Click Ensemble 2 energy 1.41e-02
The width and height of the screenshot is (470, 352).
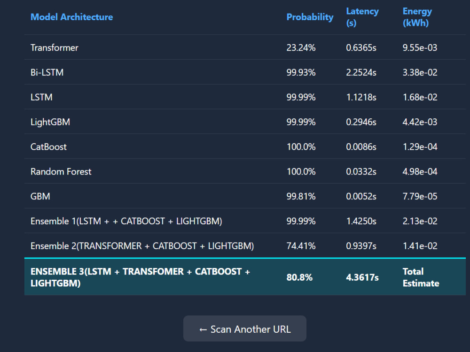(420, 246)
